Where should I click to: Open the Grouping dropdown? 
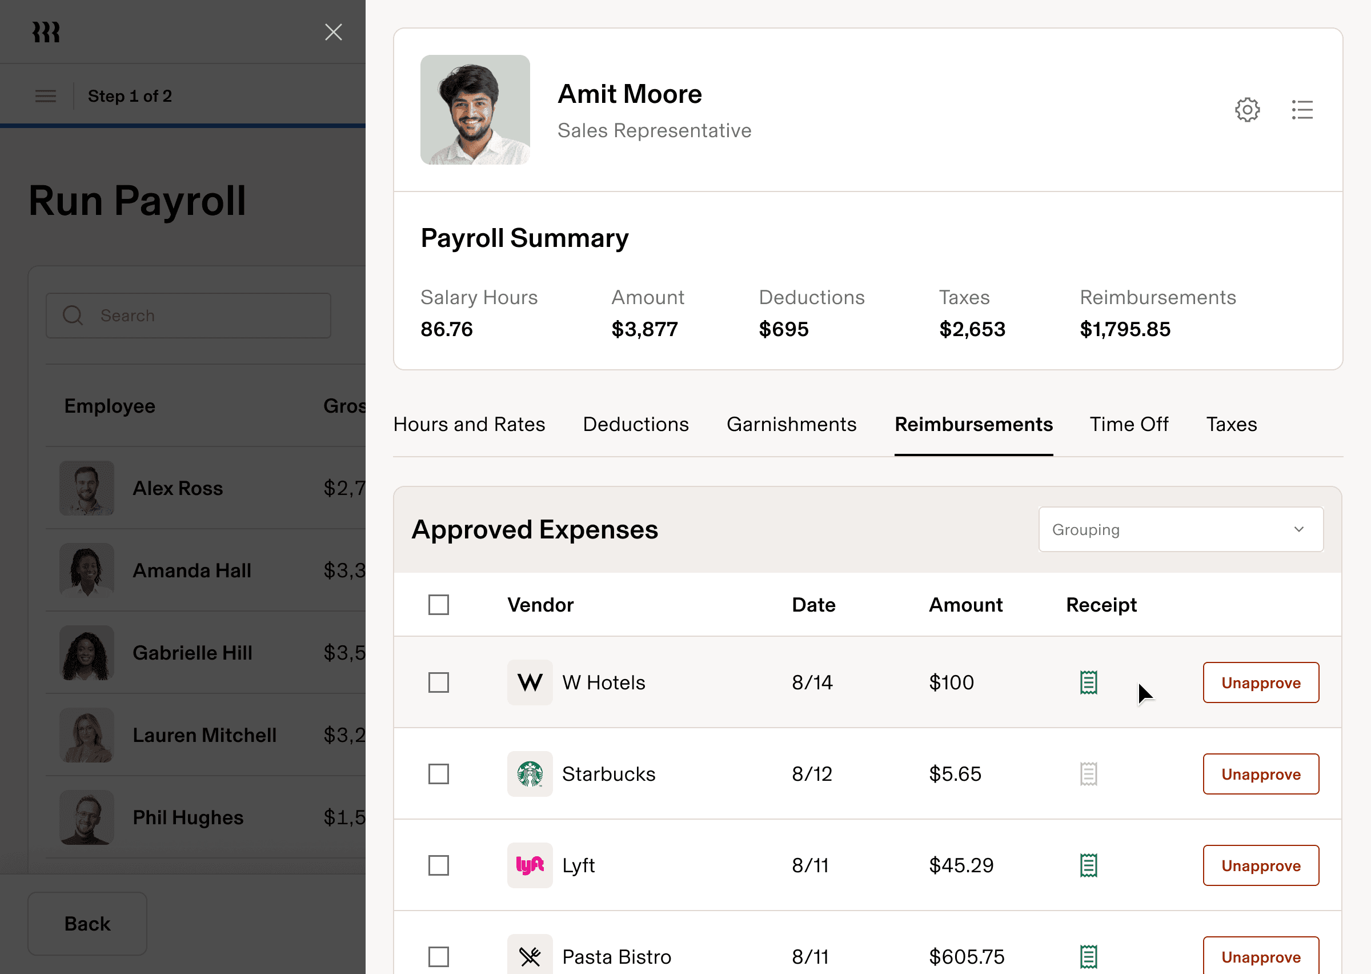(x=1180, y=529)
